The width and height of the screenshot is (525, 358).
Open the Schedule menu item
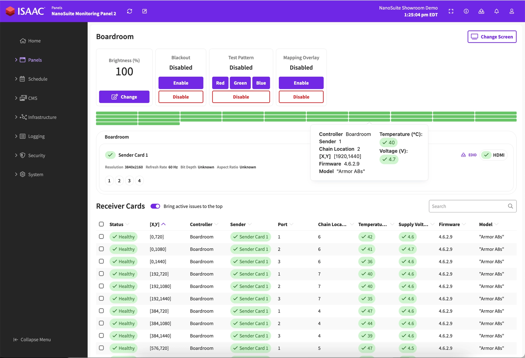click(x=38, y=79)
